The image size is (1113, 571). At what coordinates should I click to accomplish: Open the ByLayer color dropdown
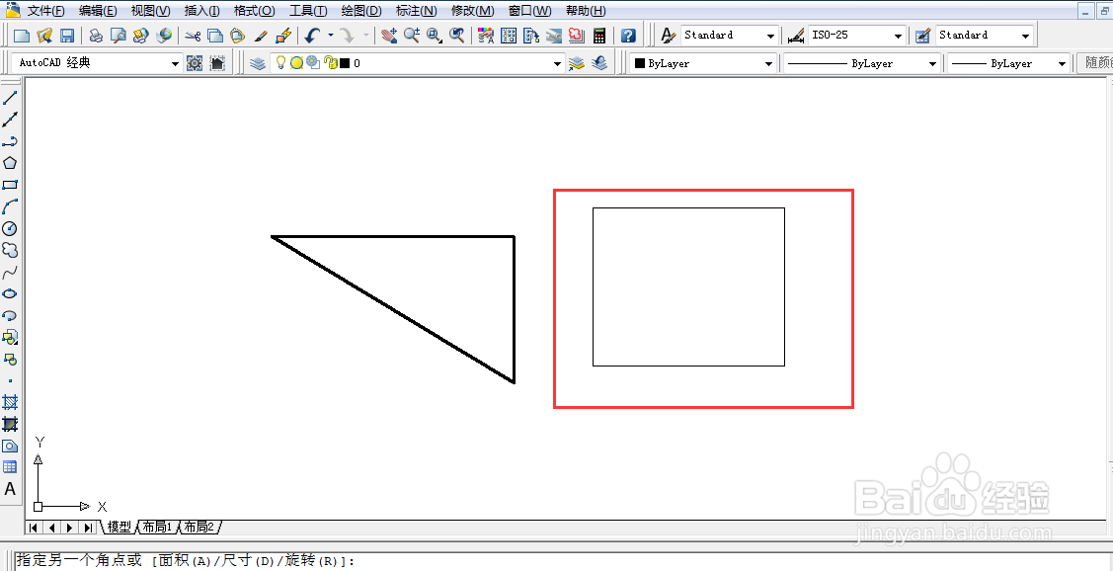click(x=768, y=64)
